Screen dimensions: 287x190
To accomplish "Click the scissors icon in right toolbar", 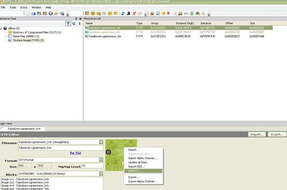I will (x=174, y=13).
